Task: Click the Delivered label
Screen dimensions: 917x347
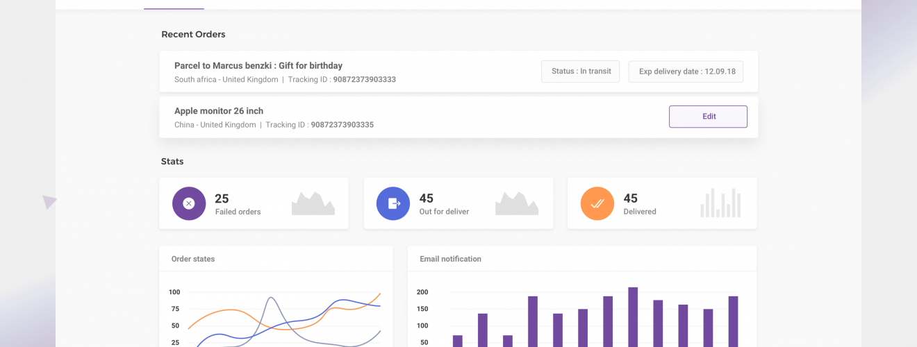Action: coord(640,212)
